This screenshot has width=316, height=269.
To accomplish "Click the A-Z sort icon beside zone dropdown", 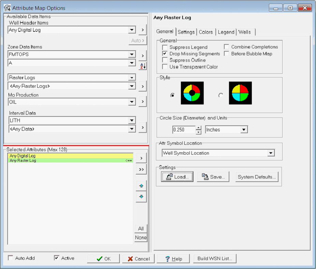I will click(x=142, y=66).
